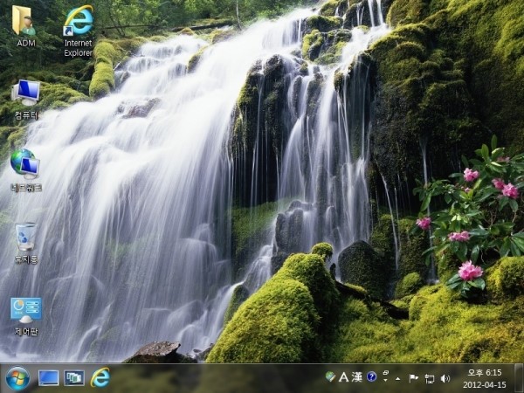Viewport: 524px width, 393px height.
Task: Toggle Korean/English input mode 'A' indicator
Action: pos(343,377)
